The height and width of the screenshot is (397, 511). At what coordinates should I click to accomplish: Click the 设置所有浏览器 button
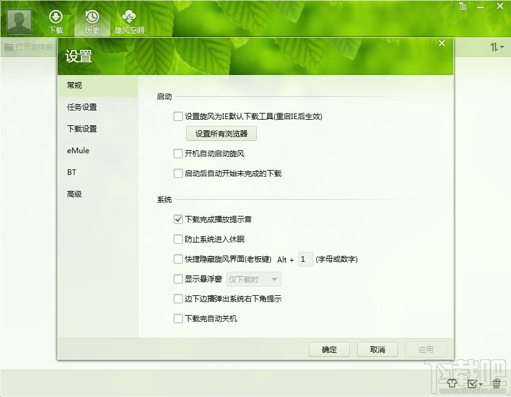point(221,133)
